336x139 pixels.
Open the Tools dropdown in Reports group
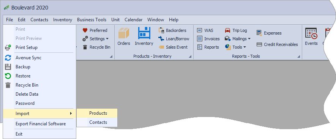(245, 47)
